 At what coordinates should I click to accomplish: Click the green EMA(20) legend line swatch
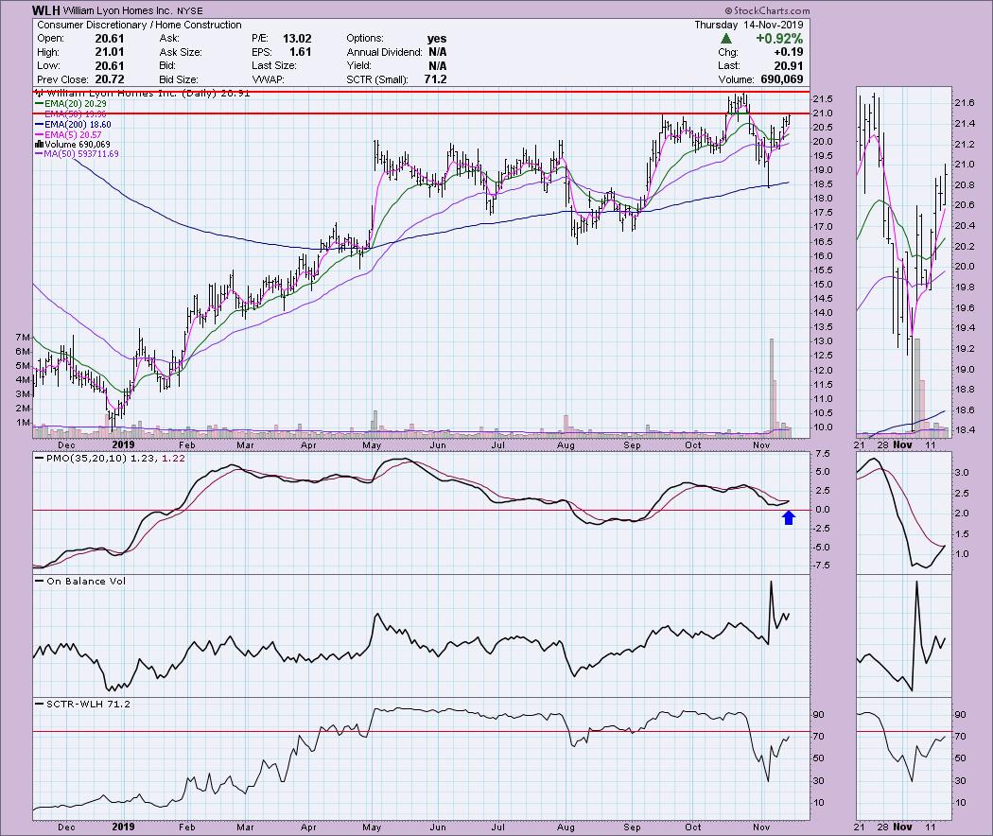coord(40,104)
